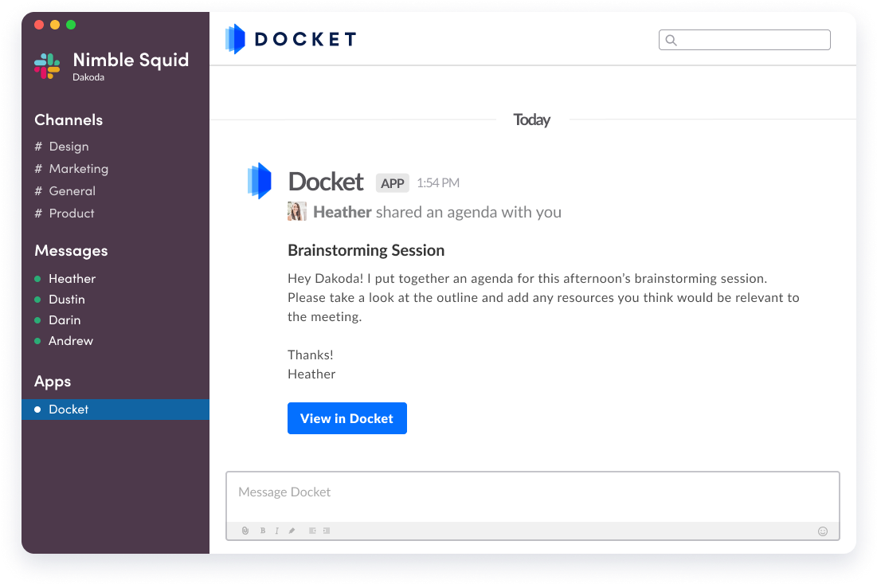877x584 pixels.
Task: Click the attachment paperclip icon
Action: pos(245,531)
